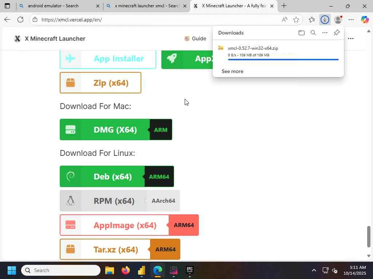Choose the ARM64 AppImage build
The width and height of the screenshot is (373, 279).
(184, 225)
